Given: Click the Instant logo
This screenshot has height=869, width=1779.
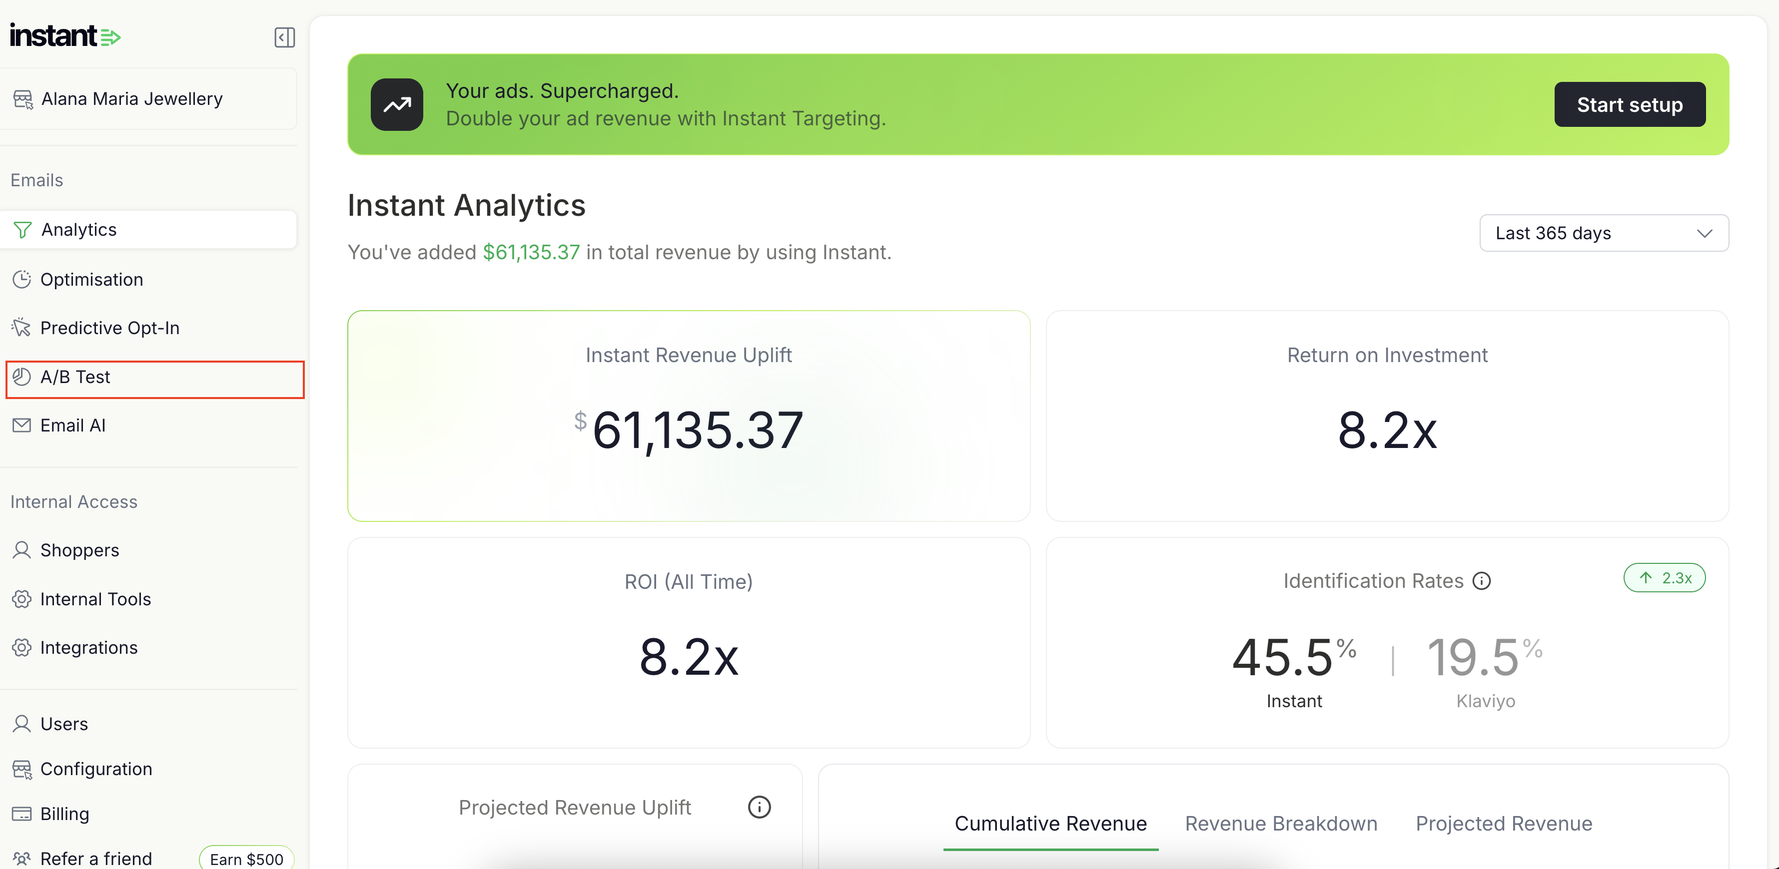Looking at the screenshot, I should [65, 36].
